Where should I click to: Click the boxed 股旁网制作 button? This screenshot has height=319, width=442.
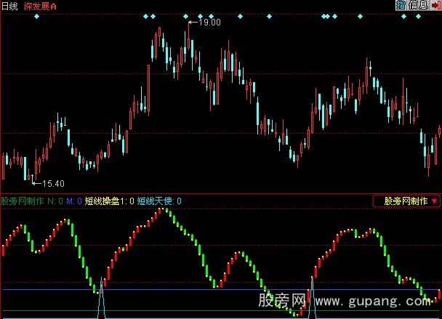click(x=406, y=201)
